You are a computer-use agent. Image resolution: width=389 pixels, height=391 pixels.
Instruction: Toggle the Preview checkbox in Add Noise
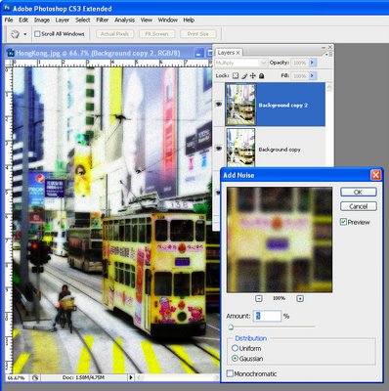[x=343, y=222]
